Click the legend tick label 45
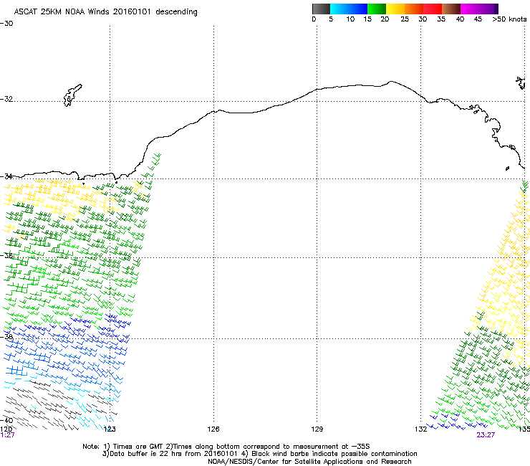 click(x=478, y=19)
